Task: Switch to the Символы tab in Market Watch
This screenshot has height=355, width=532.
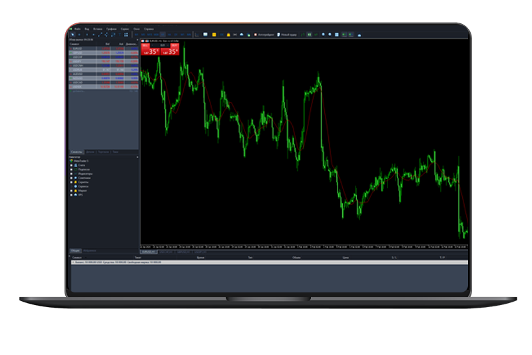Action: point(76,153)
